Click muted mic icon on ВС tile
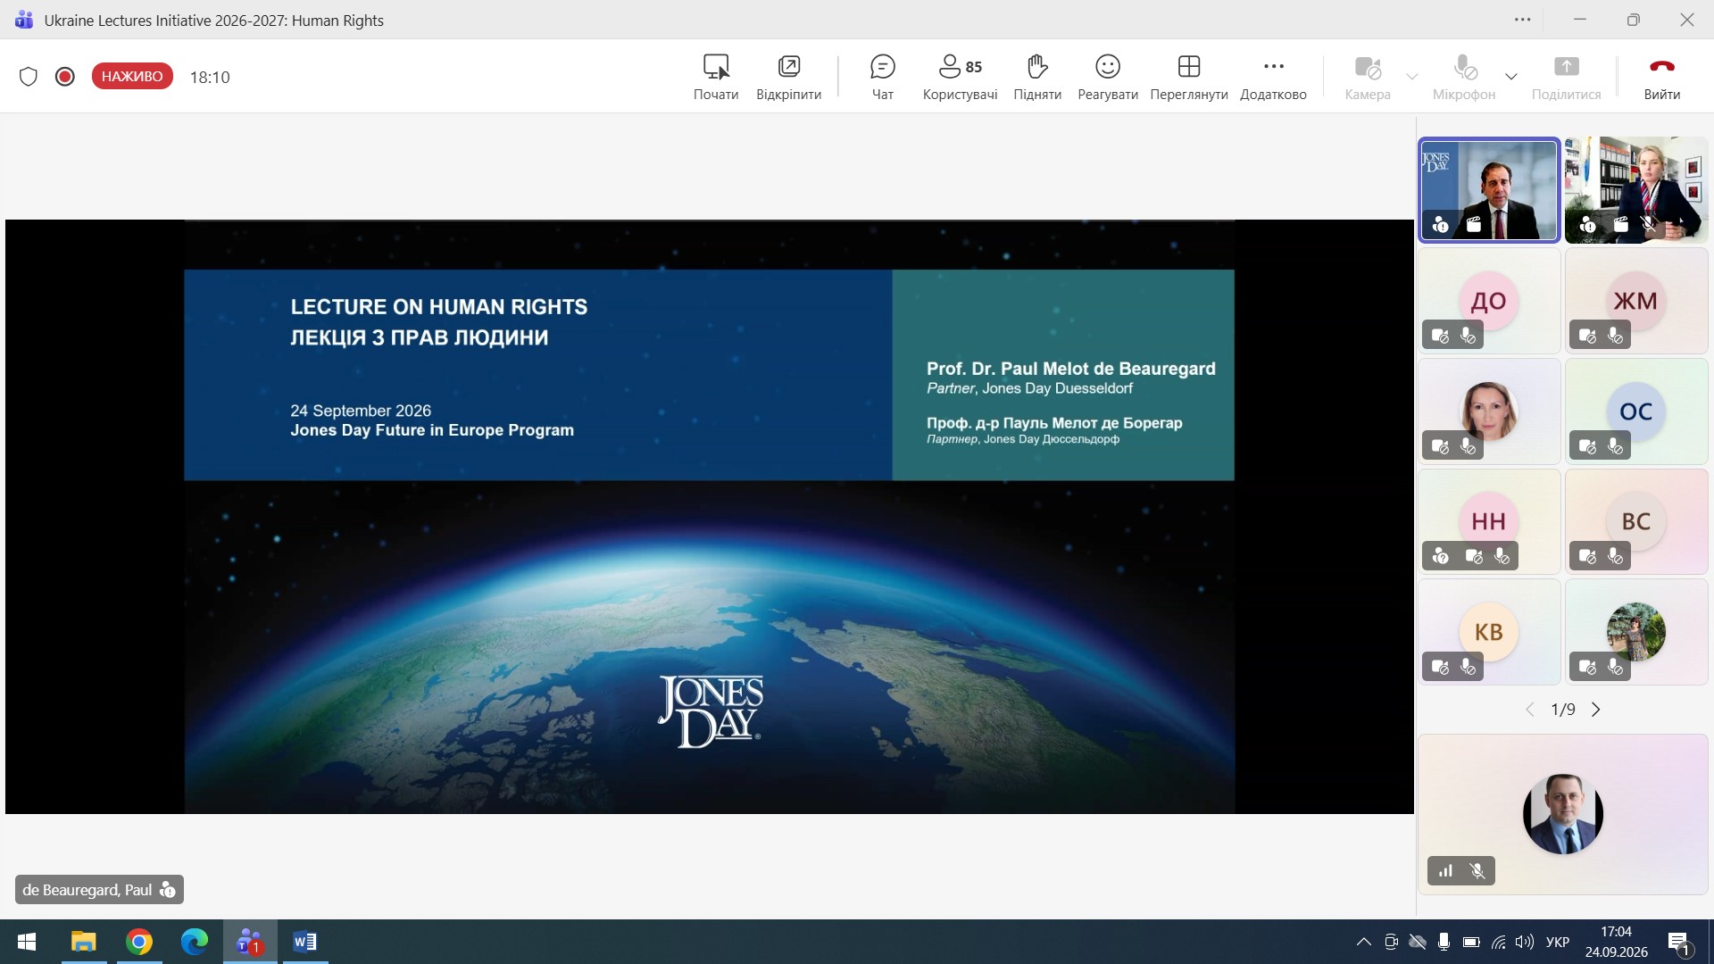 [1616, 556]
